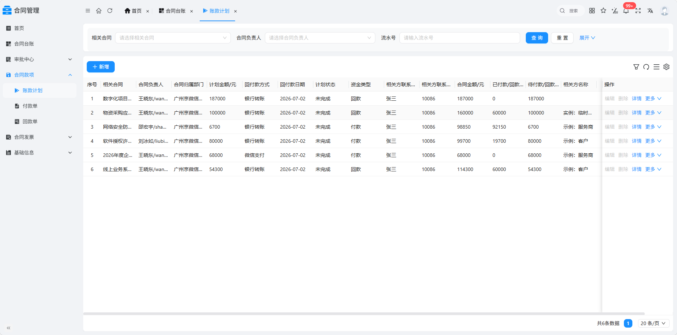Open the 合同负责人 dropdown selector
677x335 pixels.
point(320,38)
